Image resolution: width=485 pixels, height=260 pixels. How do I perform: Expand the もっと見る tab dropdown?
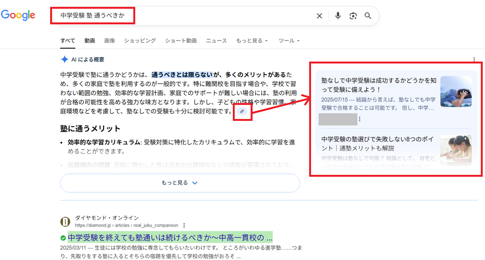(252, 41)
